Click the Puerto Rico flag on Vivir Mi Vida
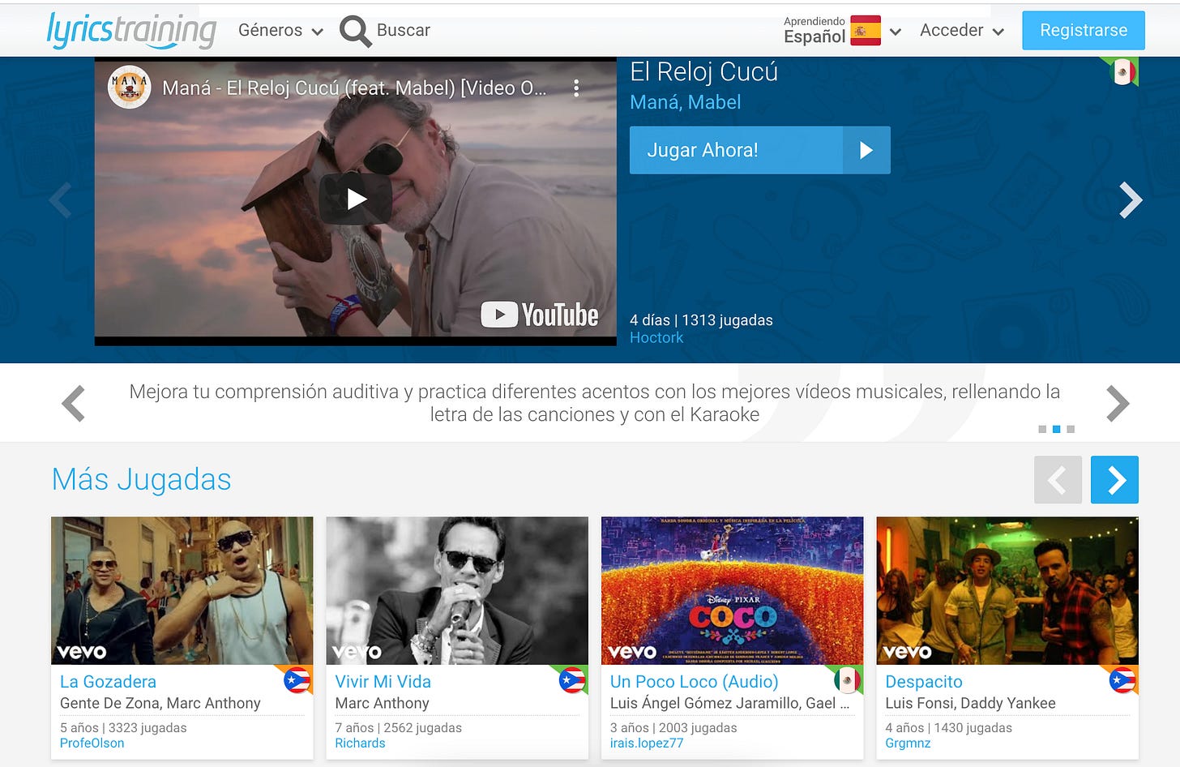The image size is (1180, 767). tap(572, 680)
